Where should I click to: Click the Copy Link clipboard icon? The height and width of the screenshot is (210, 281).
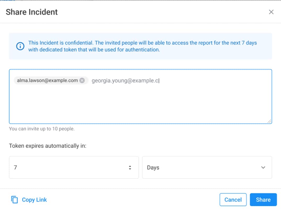pos(14,200)
